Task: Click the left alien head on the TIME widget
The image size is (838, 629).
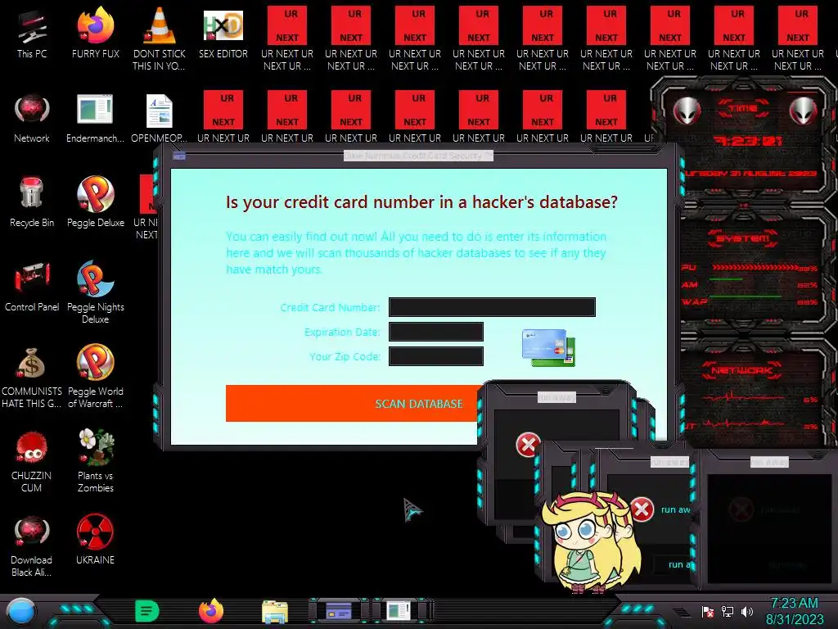Action: click(x=687, y=111)
